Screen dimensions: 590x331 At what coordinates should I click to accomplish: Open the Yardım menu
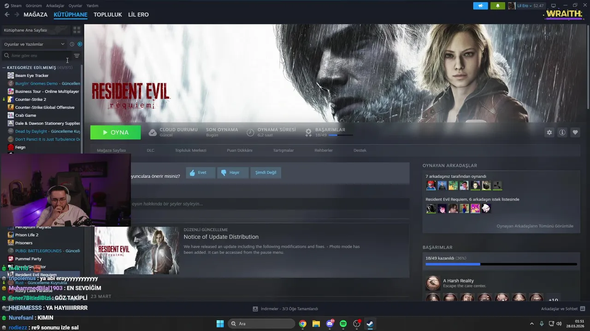coord(92,6)
